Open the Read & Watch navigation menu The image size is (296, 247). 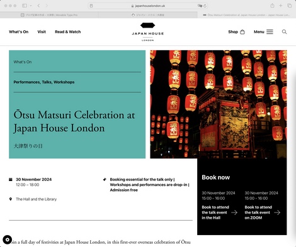tap(68, 32)
